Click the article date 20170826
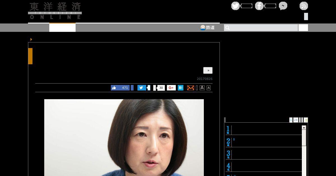Viewport: 336px width, 176px height. [205, 79]
